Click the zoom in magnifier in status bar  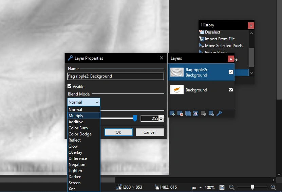[273, 187]
